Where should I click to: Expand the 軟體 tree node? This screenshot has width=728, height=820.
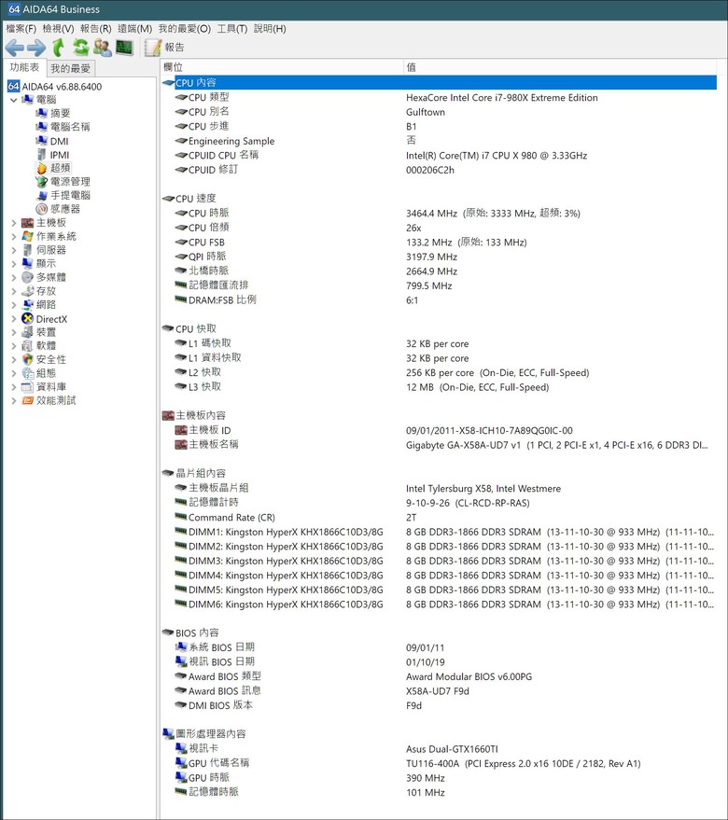[14, 346]
